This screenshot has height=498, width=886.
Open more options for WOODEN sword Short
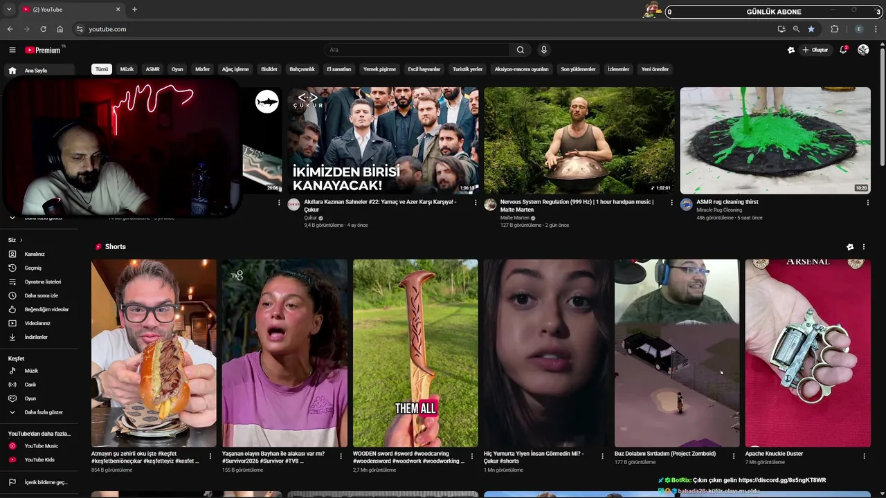click(x=472, y=456)
